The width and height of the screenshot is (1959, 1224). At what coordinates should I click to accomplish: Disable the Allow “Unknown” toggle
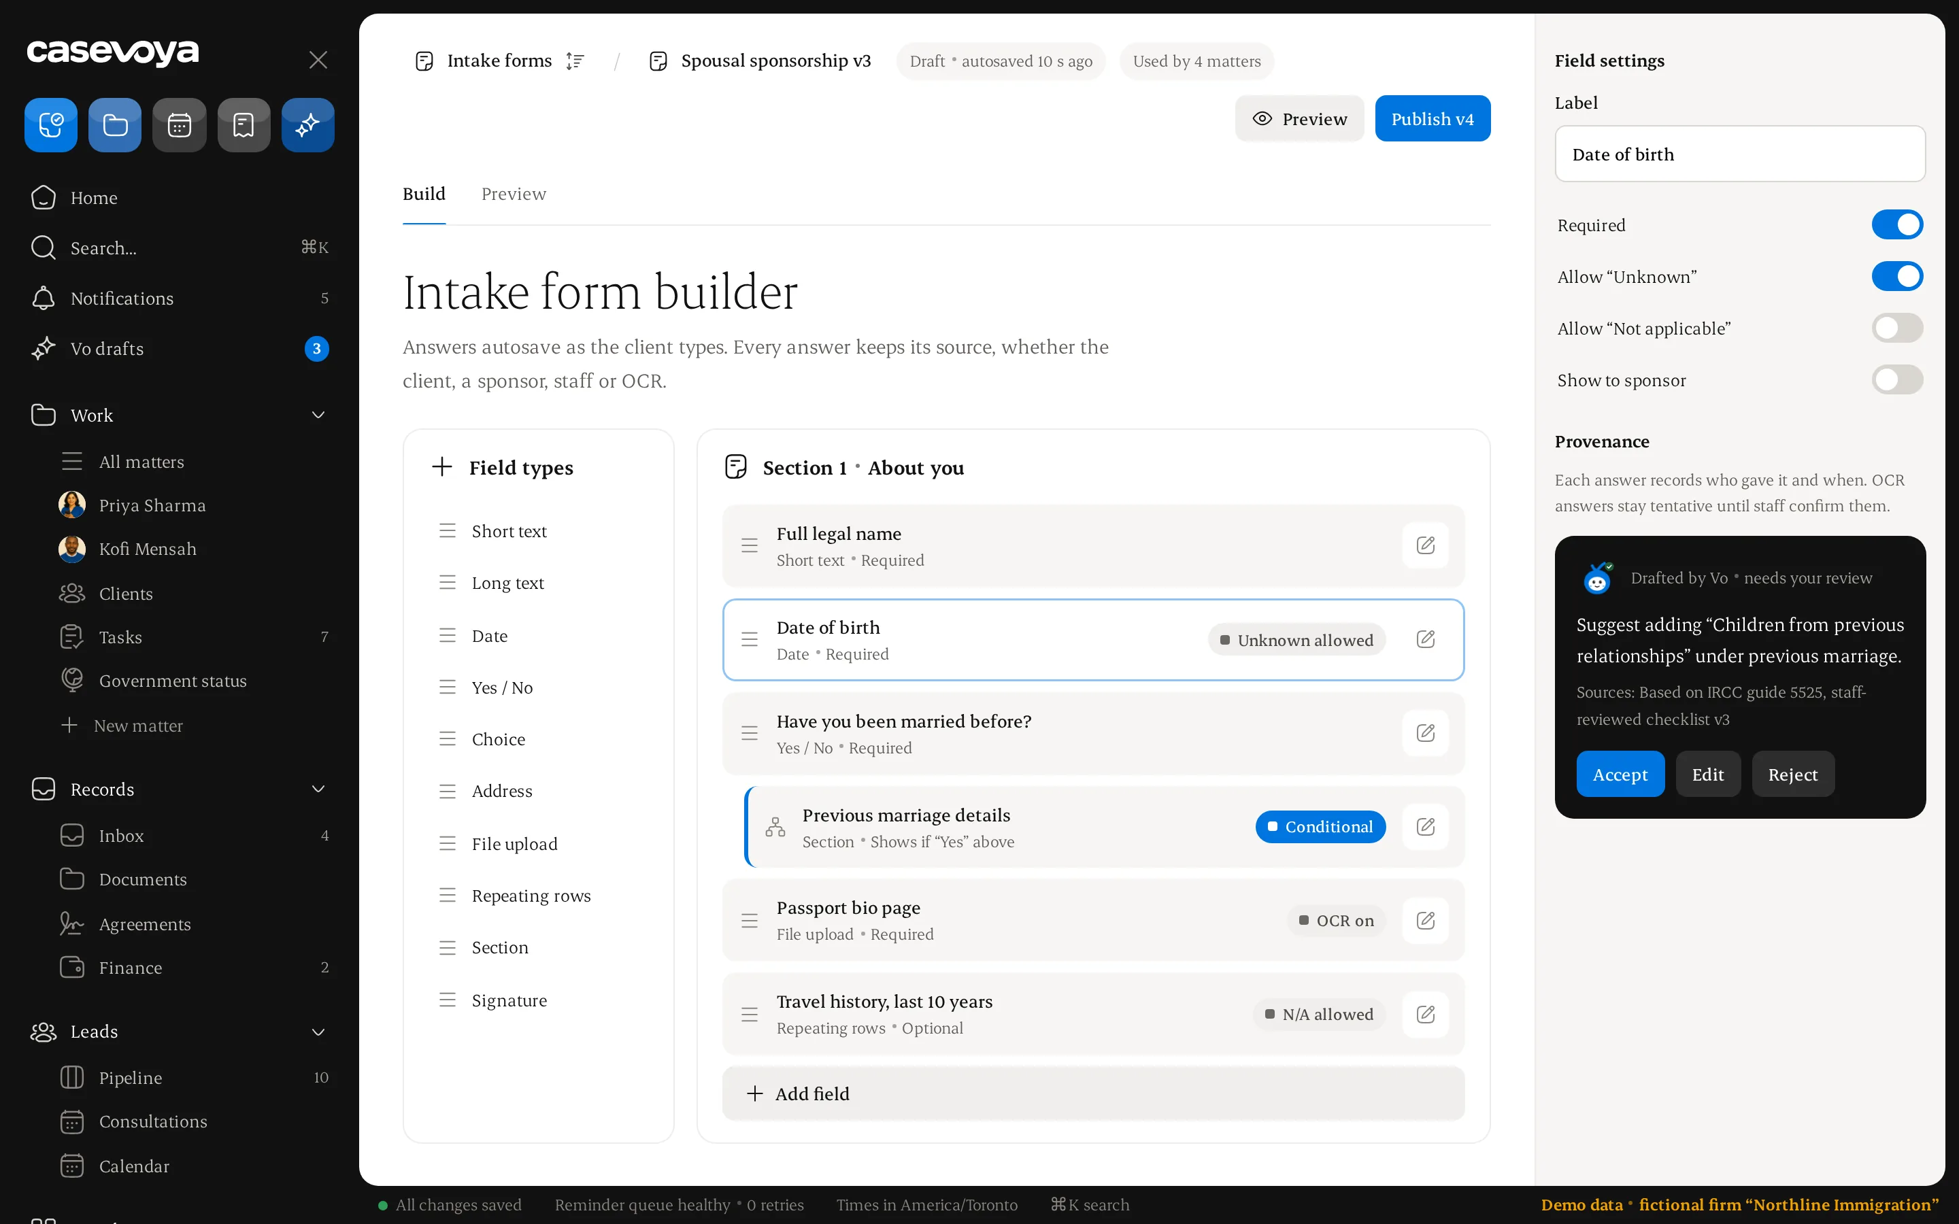1896,276
